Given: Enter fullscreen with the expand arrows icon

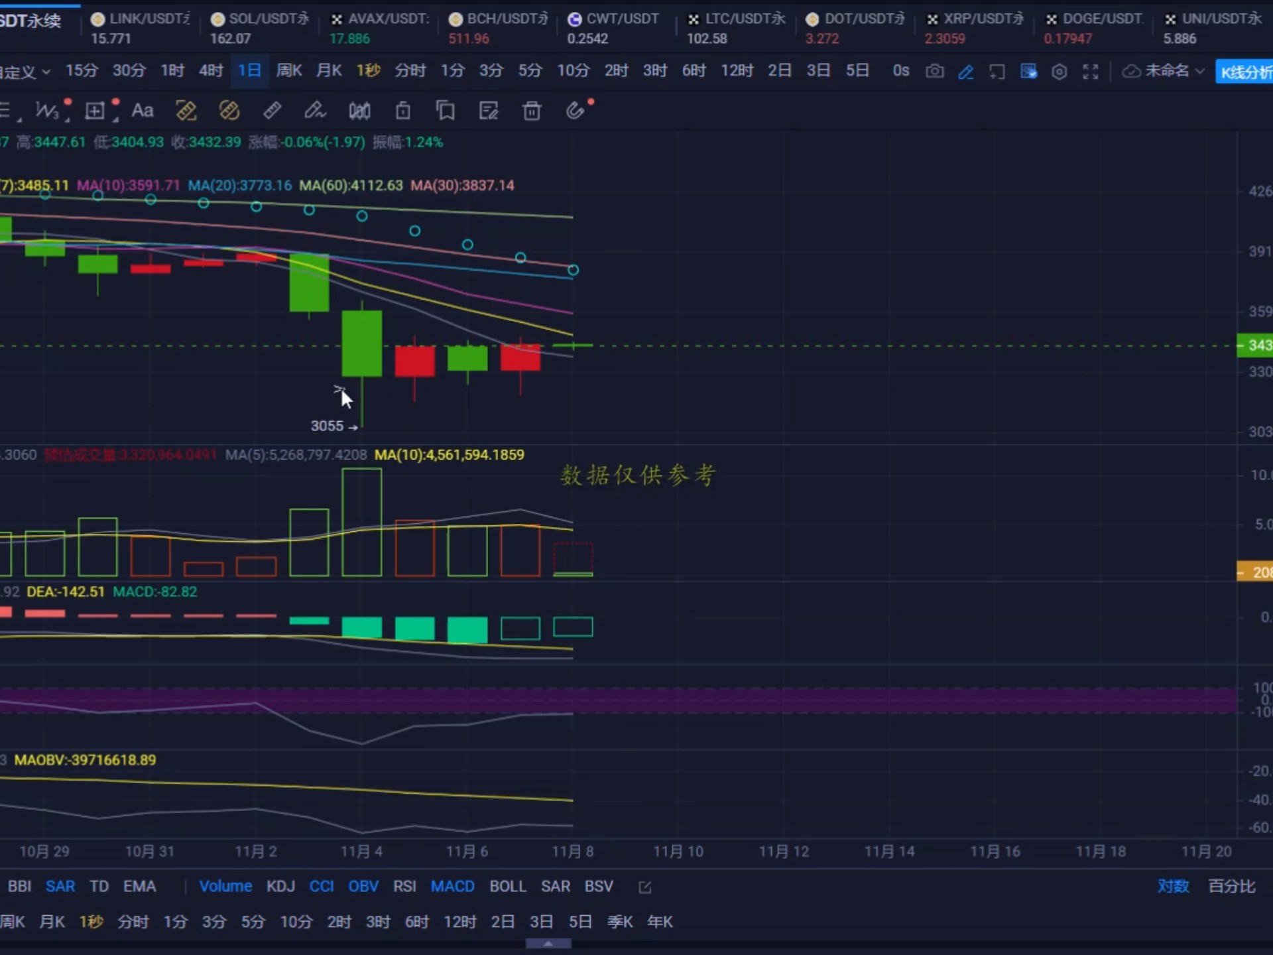Looking at the screenshot, I should tap(1091, 72).
